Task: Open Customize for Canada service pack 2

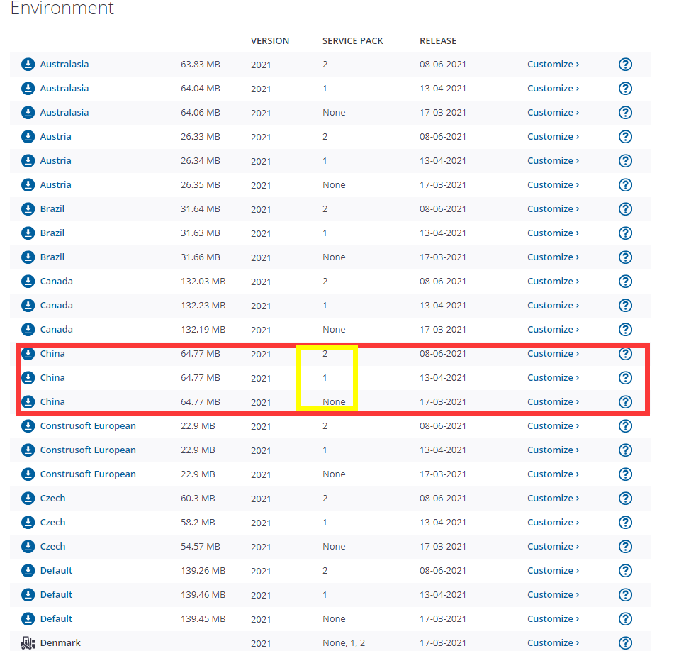Action: coord(553,282)
